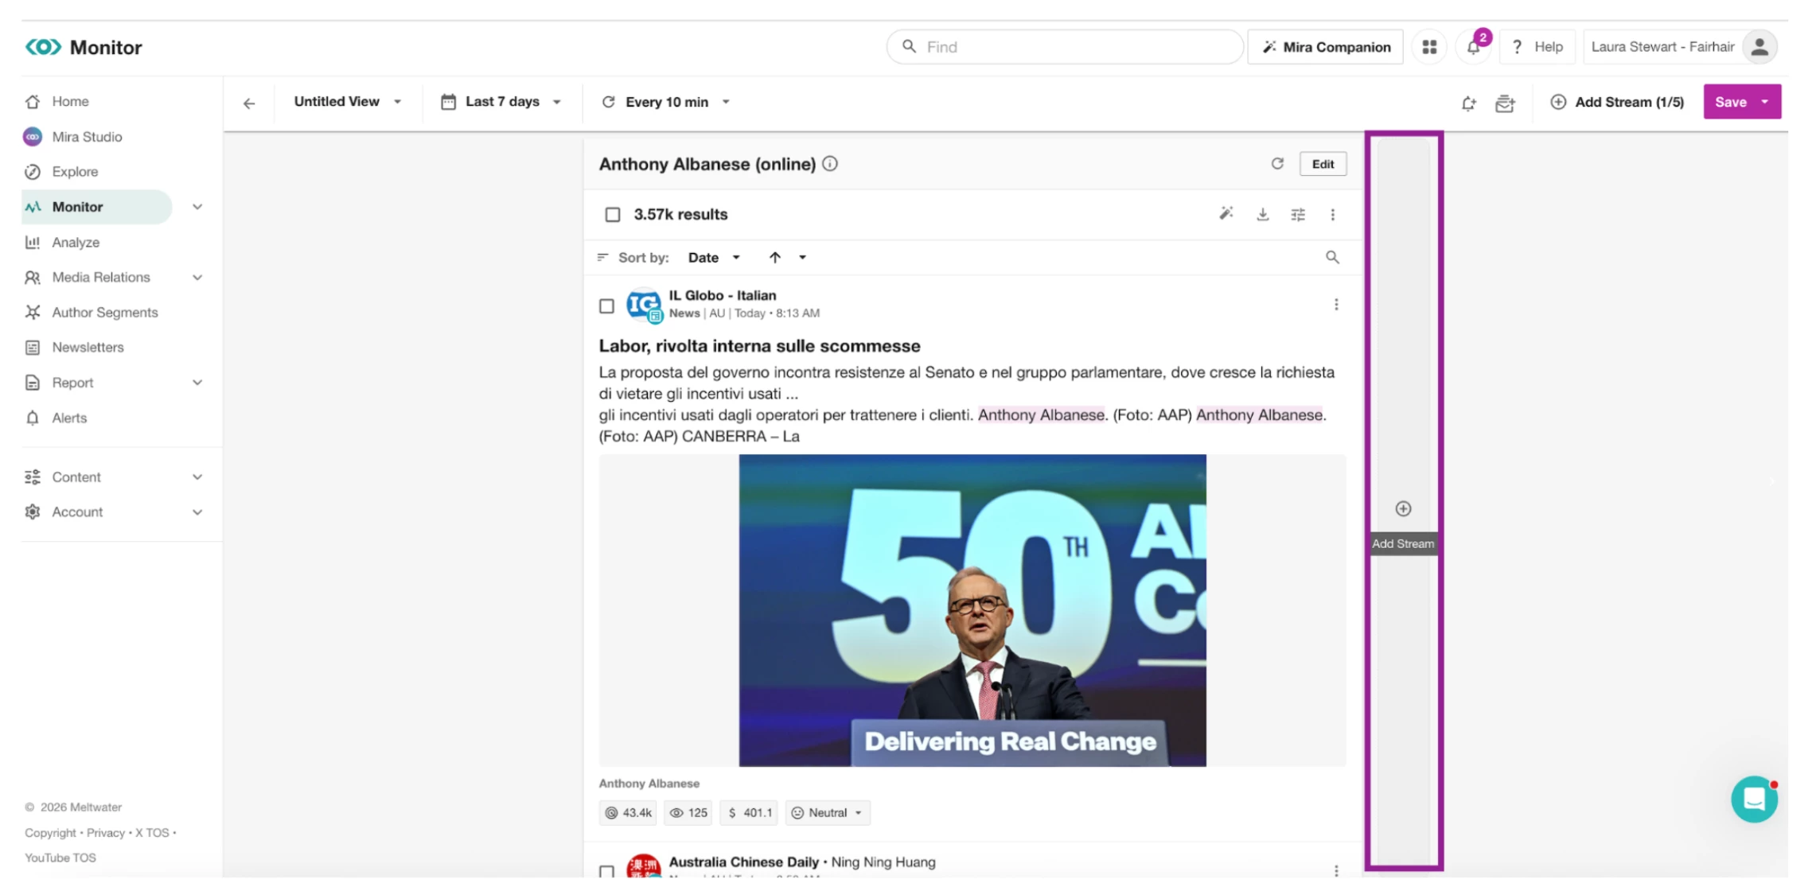Toggle ascending sort direction arrow

tap(774, 257)
